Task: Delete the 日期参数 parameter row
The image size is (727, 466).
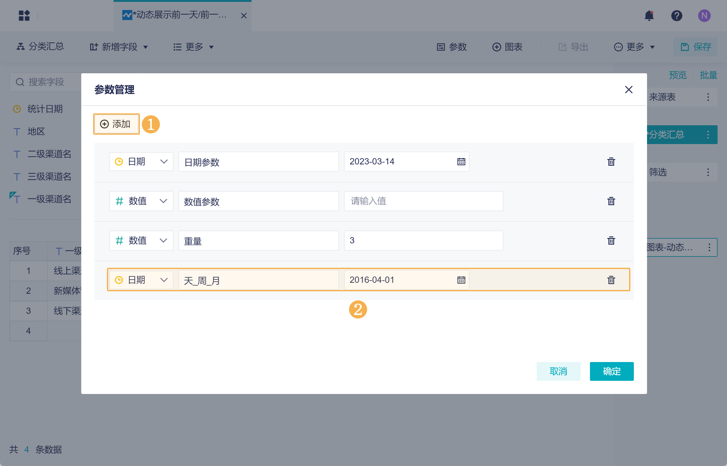Action: pyautogui.click(x=611, y=162)
